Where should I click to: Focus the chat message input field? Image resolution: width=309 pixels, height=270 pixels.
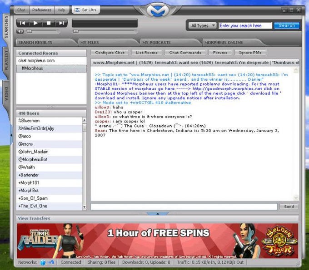184,206
